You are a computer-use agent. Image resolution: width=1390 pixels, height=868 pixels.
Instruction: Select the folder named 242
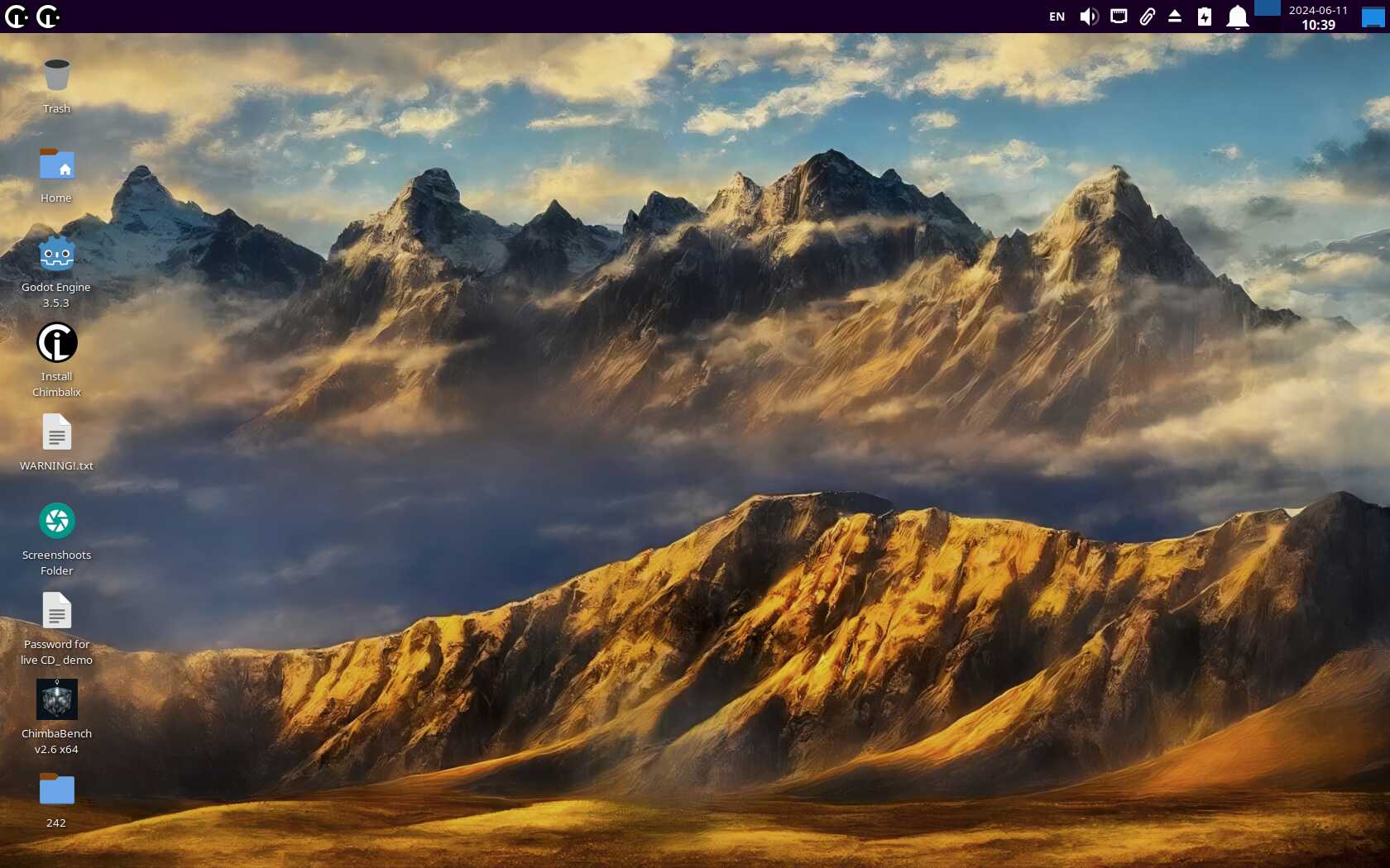tap(56, 800)
